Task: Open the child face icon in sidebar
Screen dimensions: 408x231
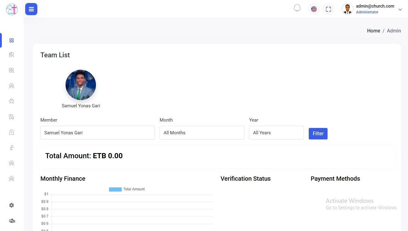Action: [x=12, y=101]
